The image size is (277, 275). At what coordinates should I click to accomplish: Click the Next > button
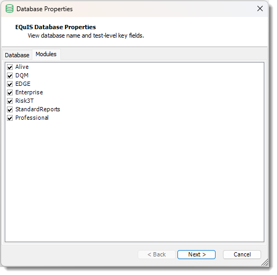(196, 254)
